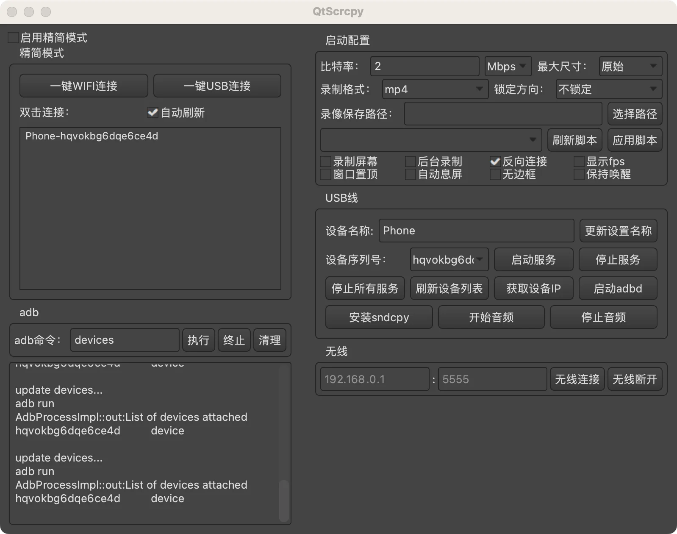Click the 安装sndcpy button
The height and width of the screenshot is (534, 677).
coord(379,317)
